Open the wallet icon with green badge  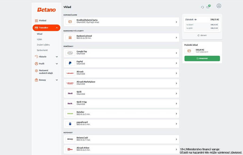[x=208, y=7]
